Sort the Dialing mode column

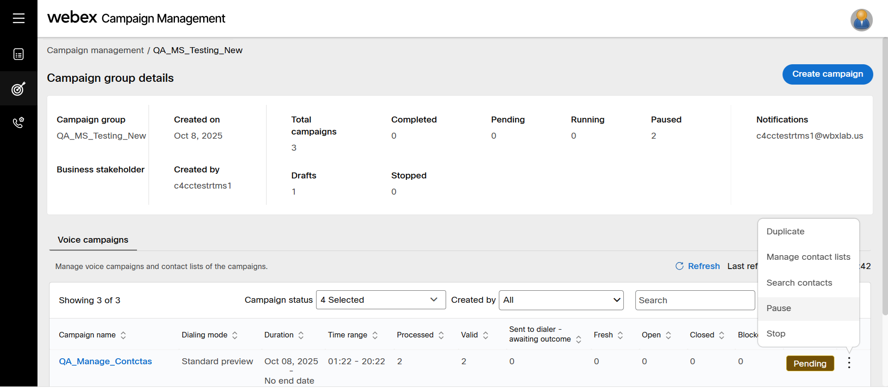click(235, 335)
